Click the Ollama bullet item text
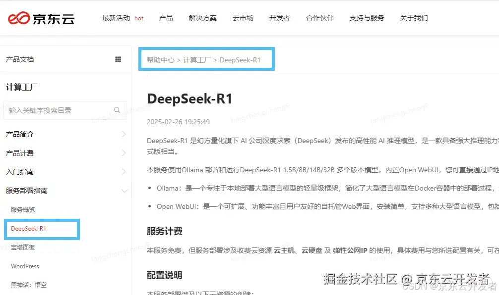Viewport: 499px width, 295px height. pyautogui.click(x=328, y=188)
